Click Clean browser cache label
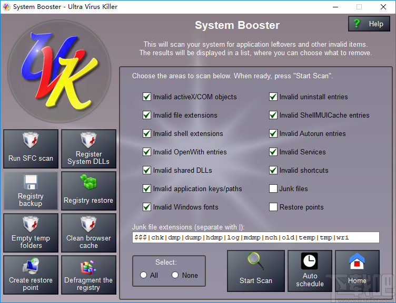 88,242
